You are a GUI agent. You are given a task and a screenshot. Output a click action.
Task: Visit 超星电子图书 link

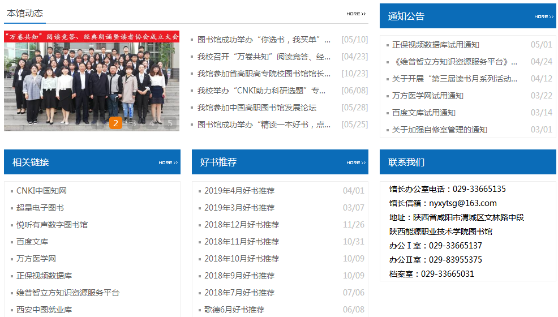[x=40, y=208]
